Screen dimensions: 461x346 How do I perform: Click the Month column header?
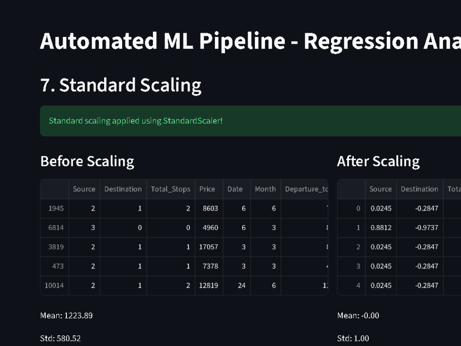click(266, 189)
